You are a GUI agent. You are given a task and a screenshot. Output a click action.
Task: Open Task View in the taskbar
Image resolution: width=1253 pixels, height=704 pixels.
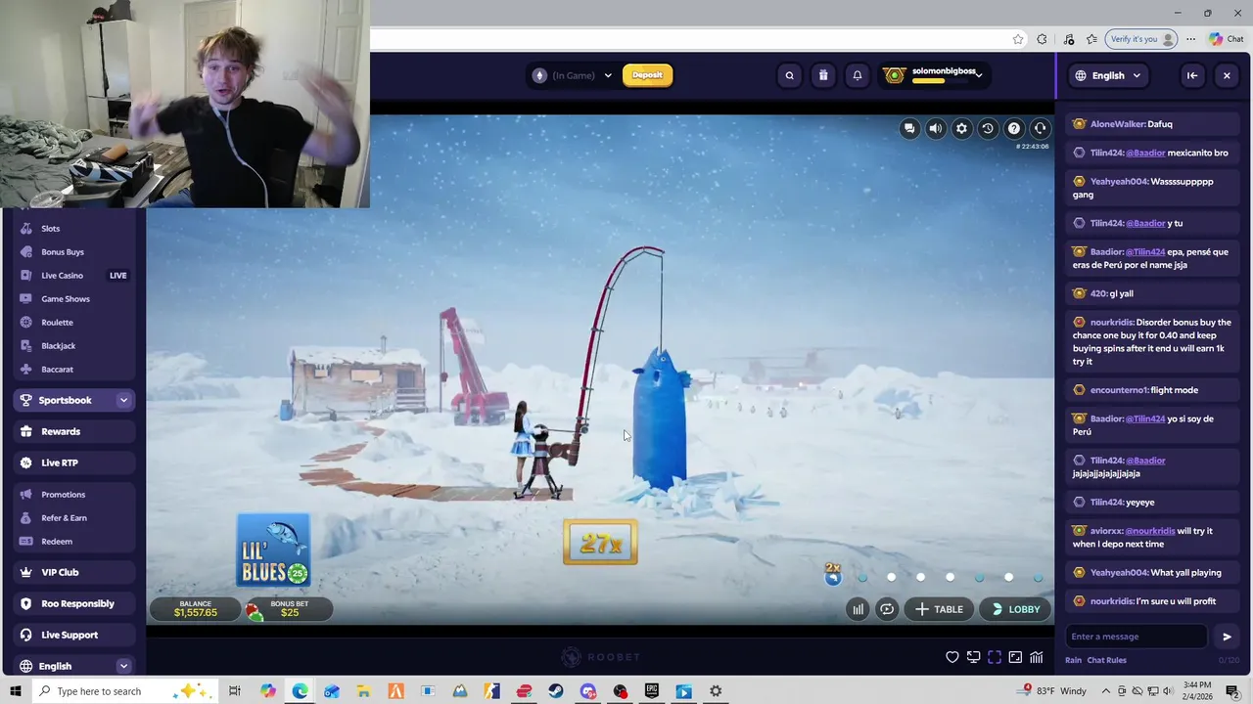tap(235, 691)
